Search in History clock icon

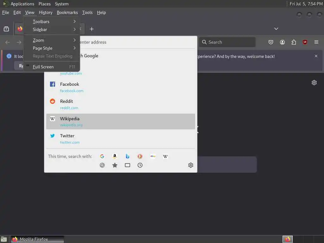pos(140,165)
